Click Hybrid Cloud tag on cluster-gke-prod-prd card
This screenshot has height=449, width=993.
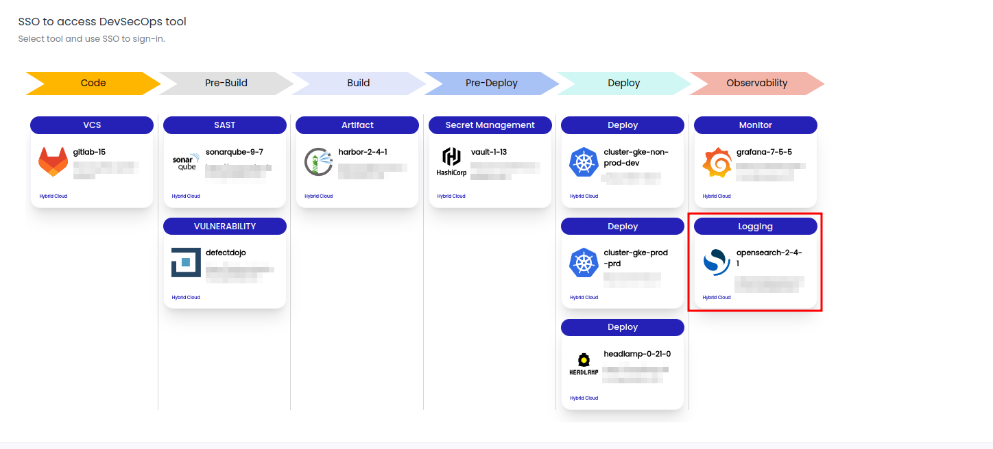[584, 298]
